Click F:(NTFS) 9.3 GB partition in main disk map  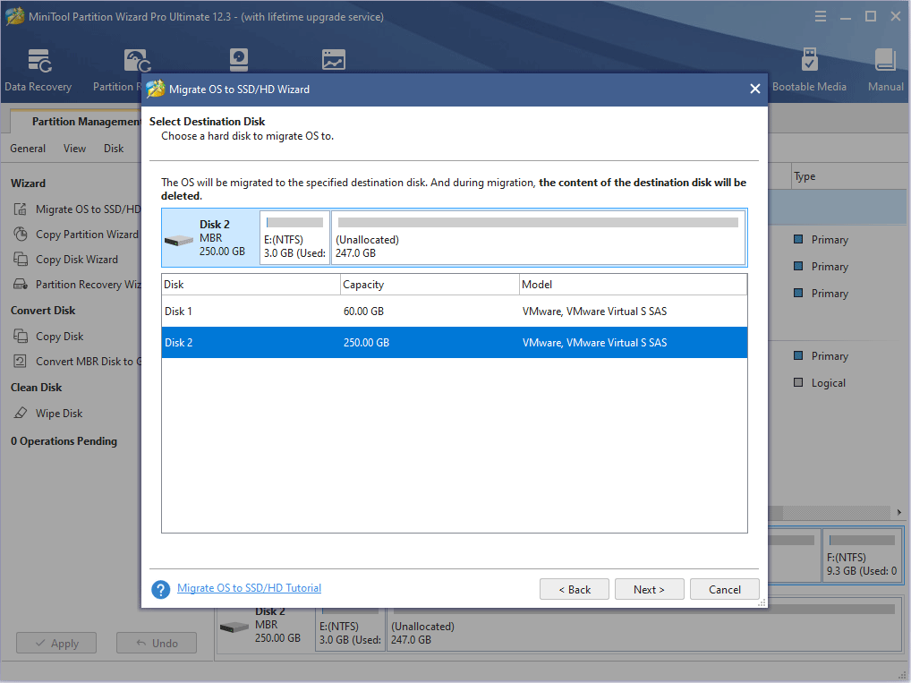click(x=862, y=558)
